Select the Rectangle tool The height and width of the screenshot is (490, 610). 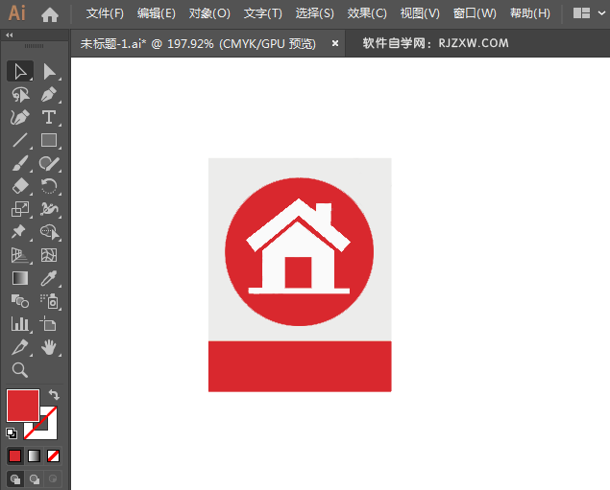pyautogui.click(x=49, y=140)
